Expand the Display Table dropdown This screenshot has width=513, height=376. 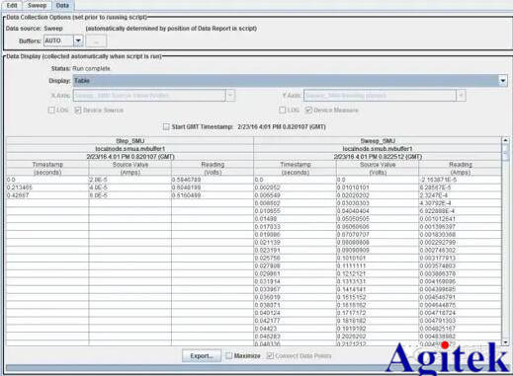click(x=503, y=81)
